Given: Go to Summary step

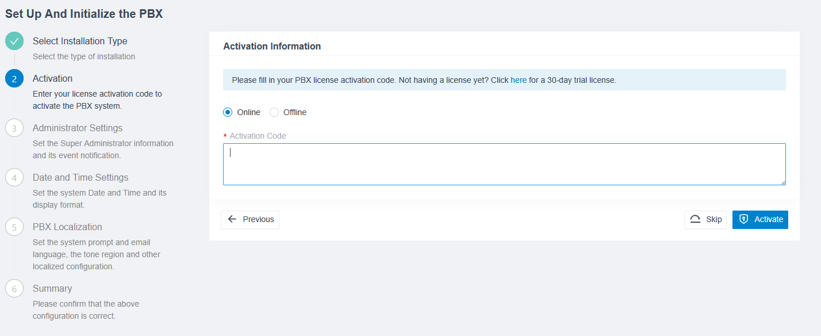Looking at the screenshot, I should click(52, 288).
